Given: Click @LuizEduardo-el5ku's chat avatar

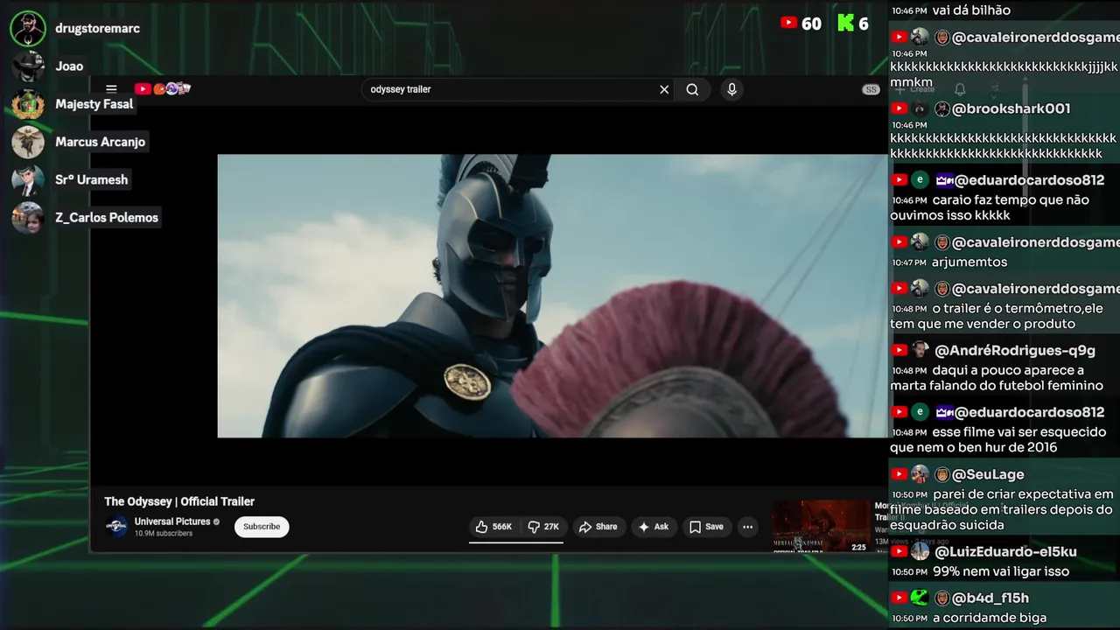Looking at the screenshot, I should click(920, 551).
